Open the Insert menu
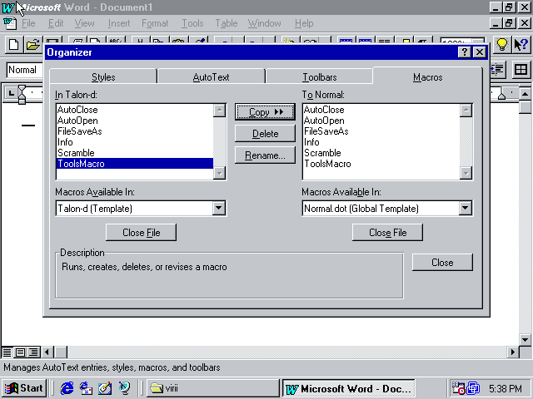The width and height of the screenshot is (533, 399). pos(119,23)
